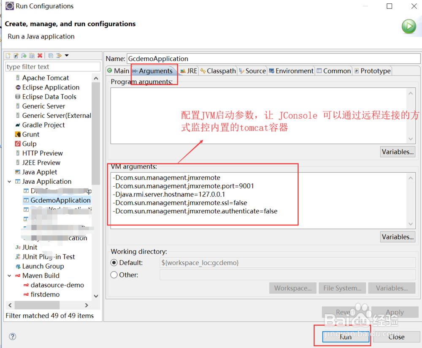
Task: Click Workspace... button
Action: tap(293, 288)
